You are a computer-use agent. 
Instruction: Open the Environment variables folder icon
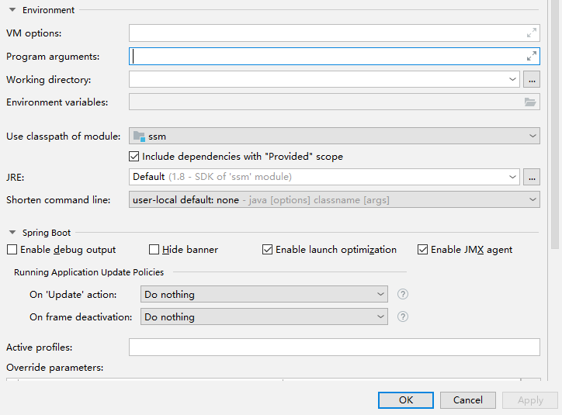pyautogui.click(x=530, y=102)
